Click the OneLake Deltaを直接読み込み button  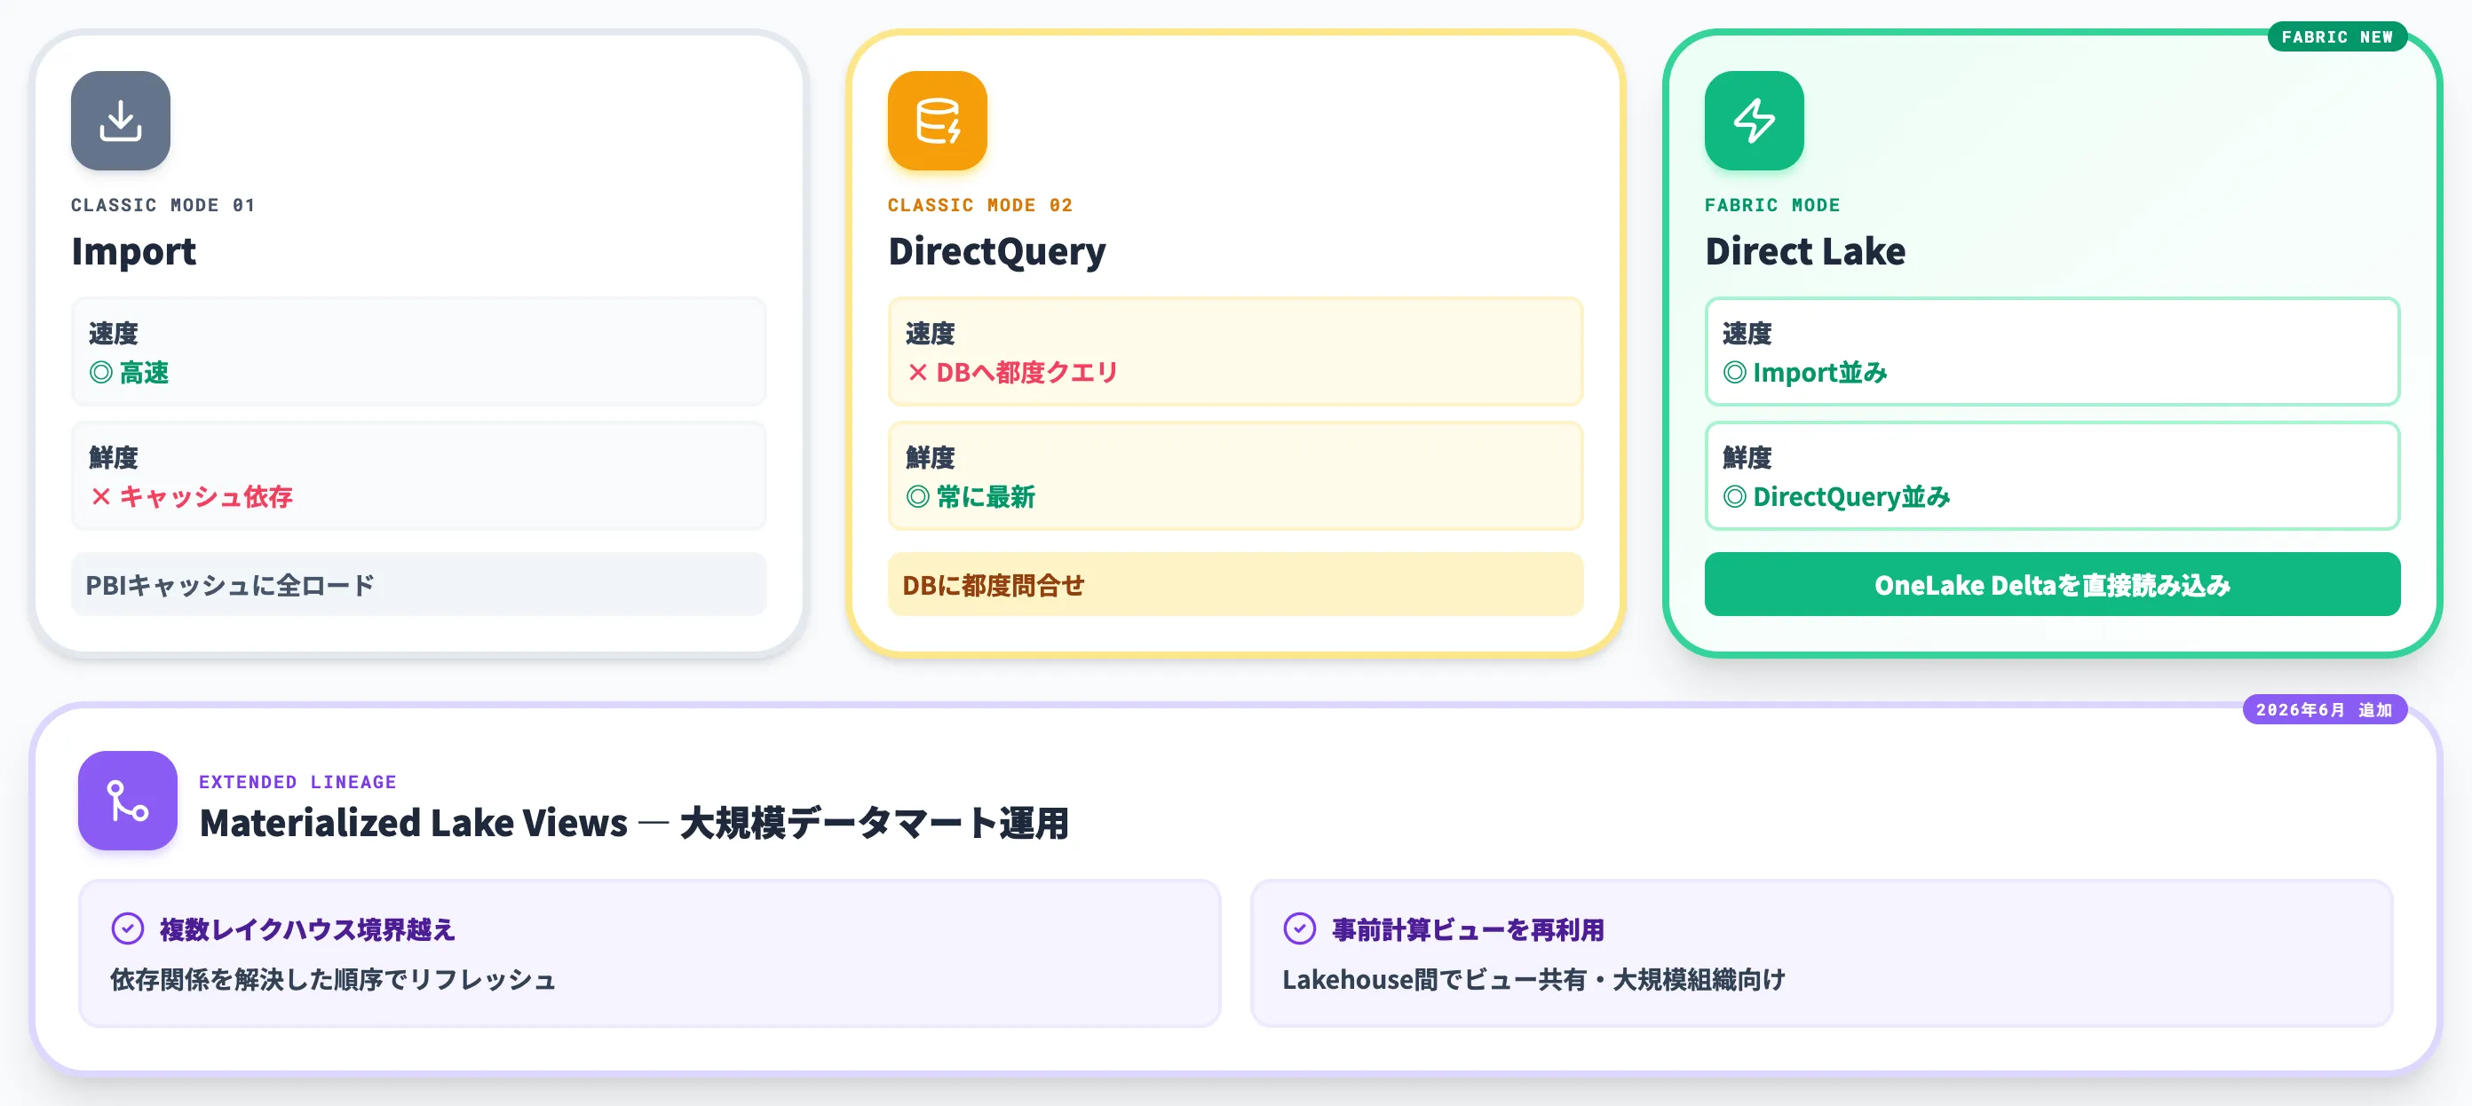(x=2052, y=584)
